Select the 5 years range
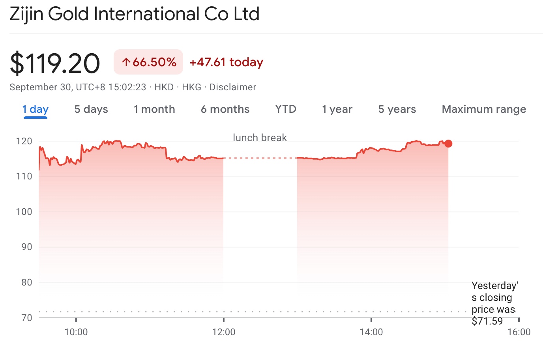The image size is (543, 351). [x=397, y=109]
